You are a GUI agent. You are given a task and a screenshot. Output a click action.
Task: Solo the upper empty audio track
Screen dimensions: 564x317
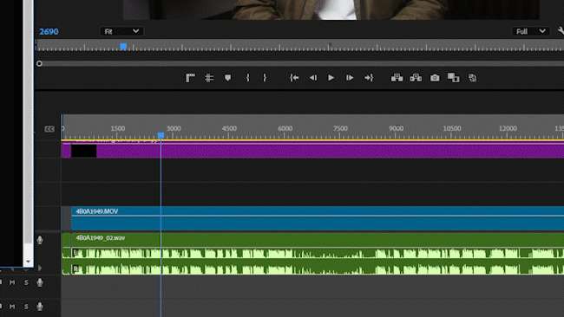pyautogui.click(x=26, y=282)
